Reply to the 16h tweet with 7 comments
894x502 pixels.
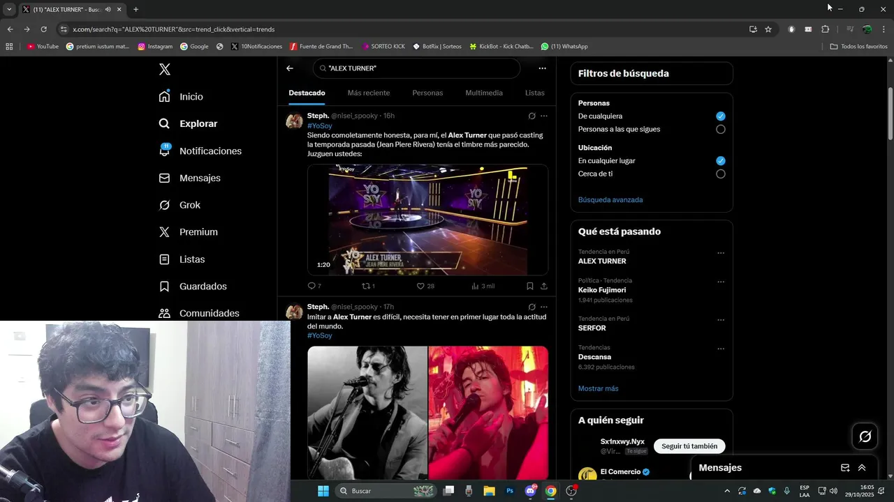click(314, 286)
